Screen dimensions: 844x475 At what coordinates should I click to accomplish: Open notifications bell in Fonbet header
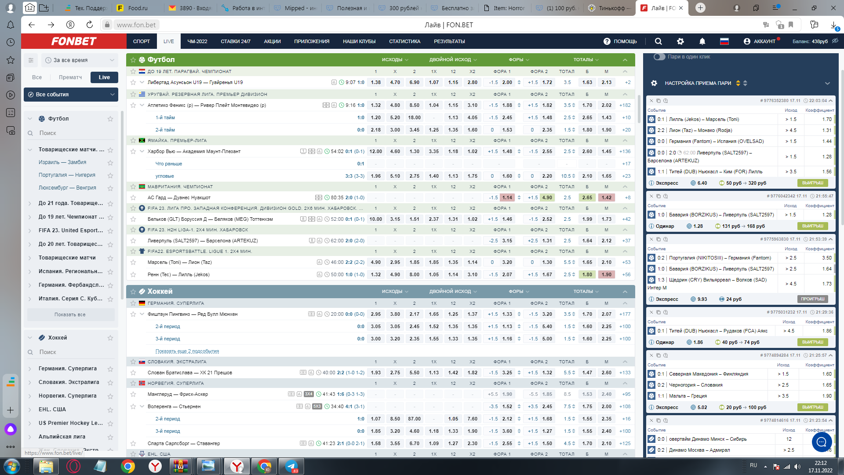click(702, 41)
